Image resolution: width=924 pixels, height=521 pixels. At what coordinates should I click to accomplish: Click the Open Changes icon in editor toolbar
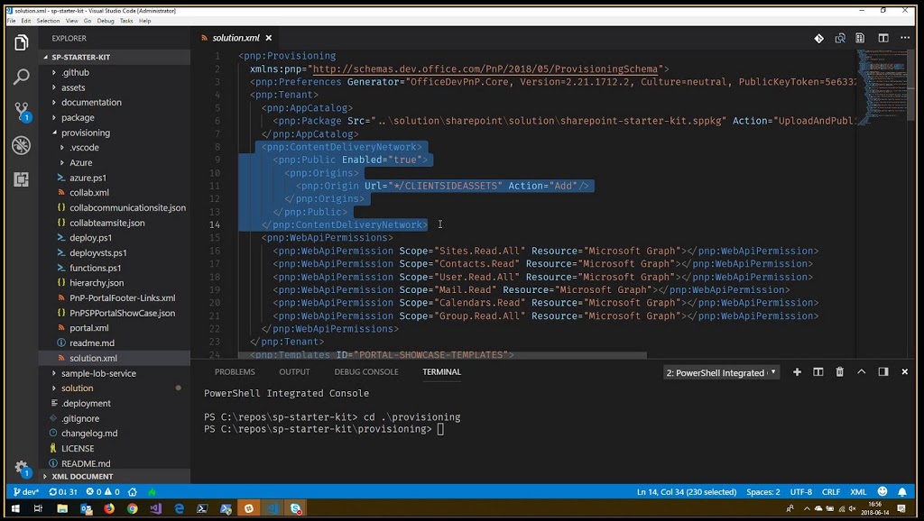(x=840, y=38)
